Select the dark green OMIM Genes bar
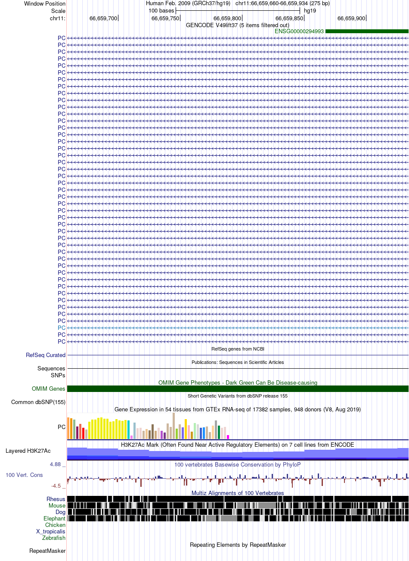This screenshot has width=409, height=561. point(238,389)
